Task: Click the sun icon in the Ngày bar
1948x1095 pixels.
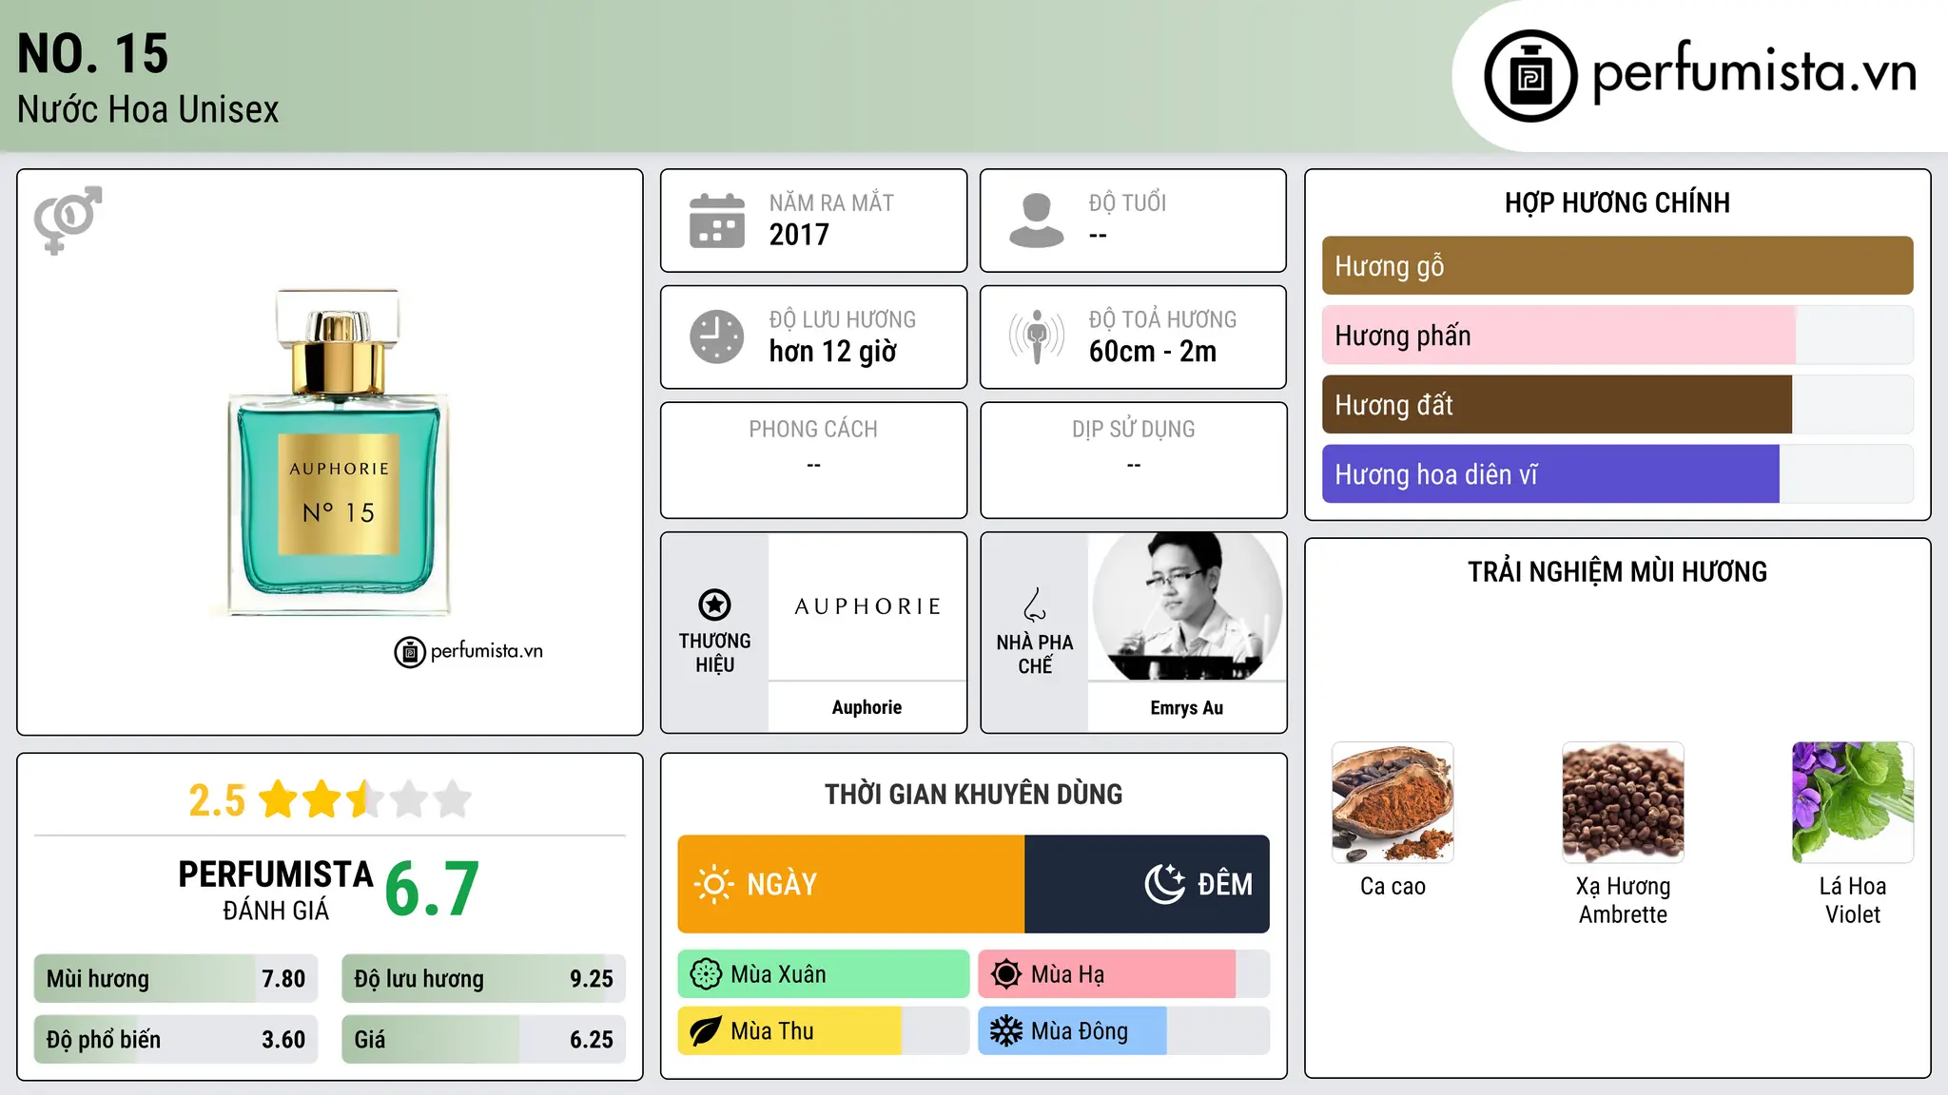Action: click(x=713, y=884)
